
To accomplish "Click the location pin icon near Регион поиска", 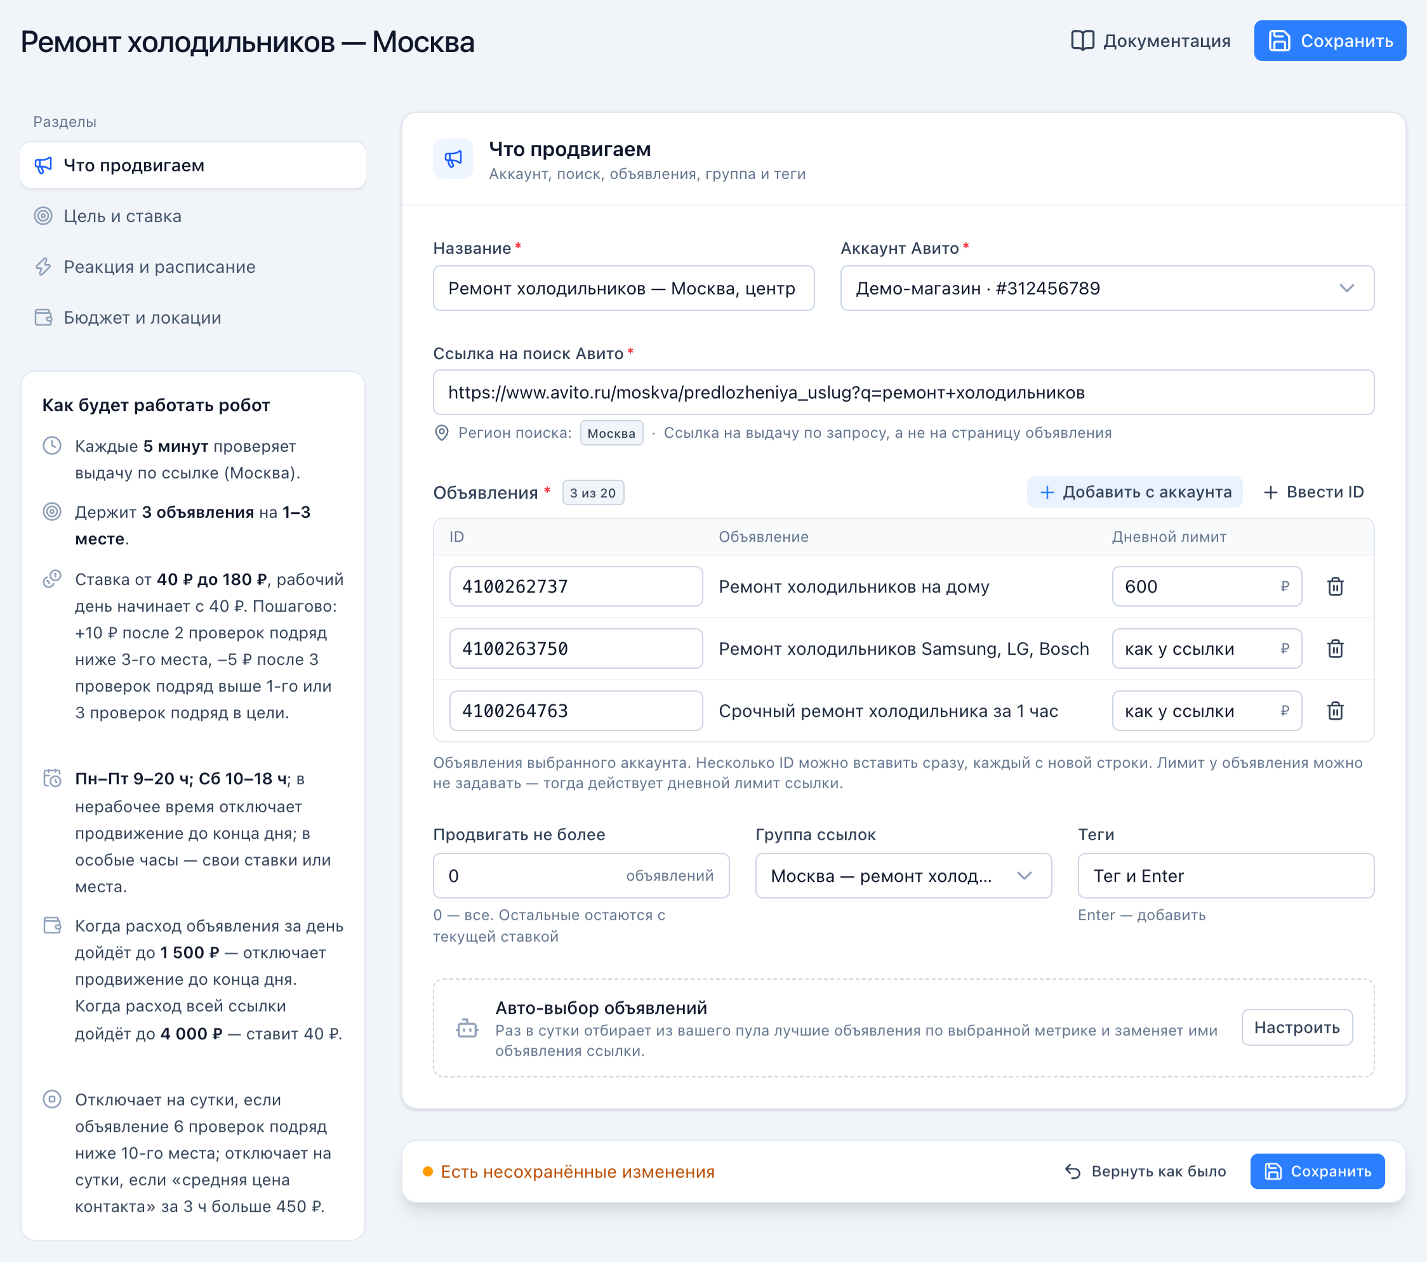I will [441, 433].
